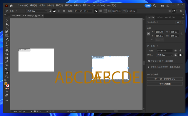Select the Type tool

point(7,43)
